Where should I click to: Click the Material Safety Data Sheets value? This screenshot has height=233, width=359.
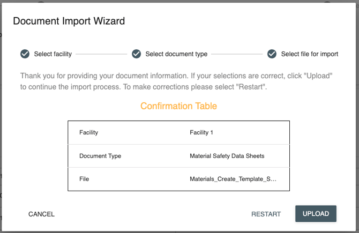click(x=227, y=156)
